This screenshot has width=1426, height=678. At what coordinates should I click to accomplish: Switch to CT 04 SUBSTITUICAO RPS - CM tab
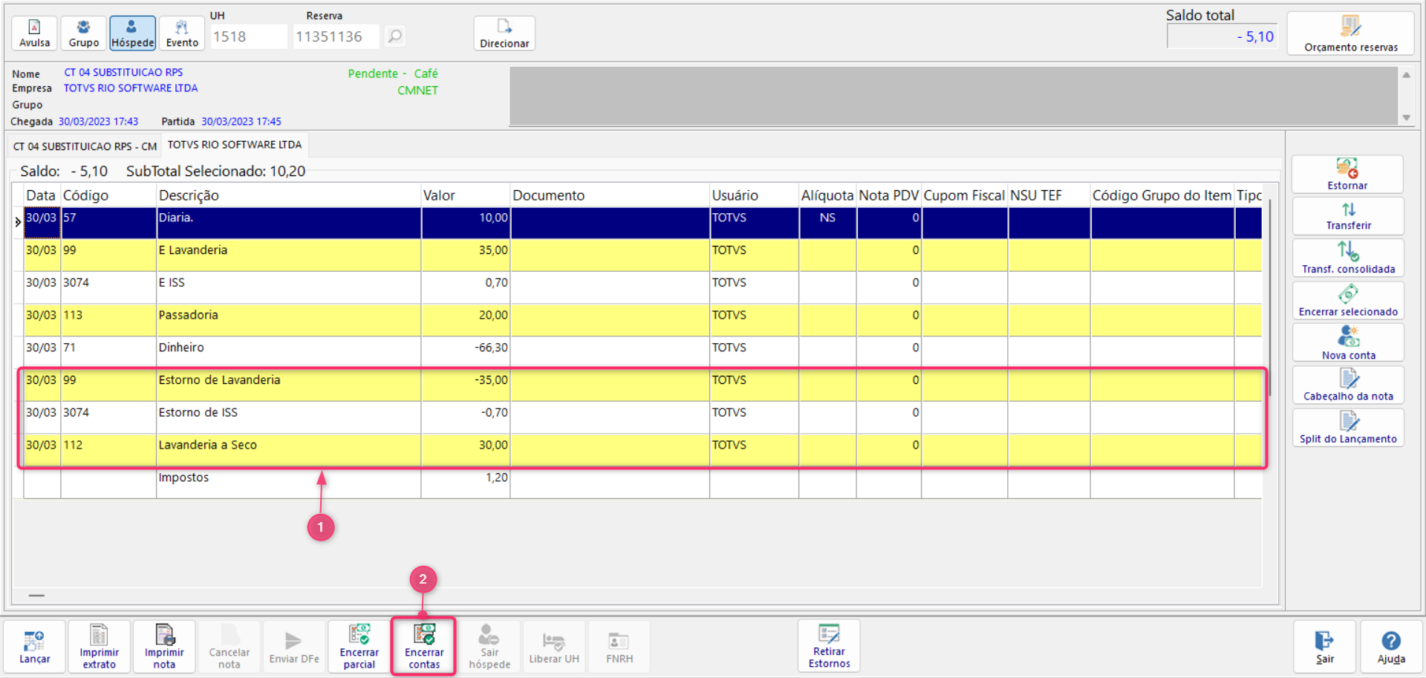click(85, 146)
